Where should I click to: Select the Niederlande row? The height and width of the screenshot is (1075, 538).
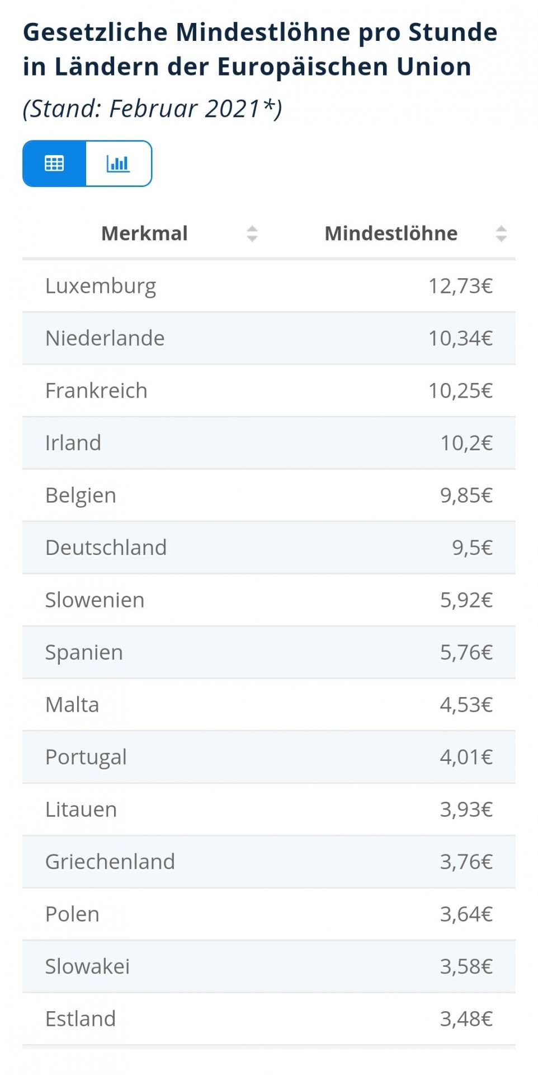point(269,338)
